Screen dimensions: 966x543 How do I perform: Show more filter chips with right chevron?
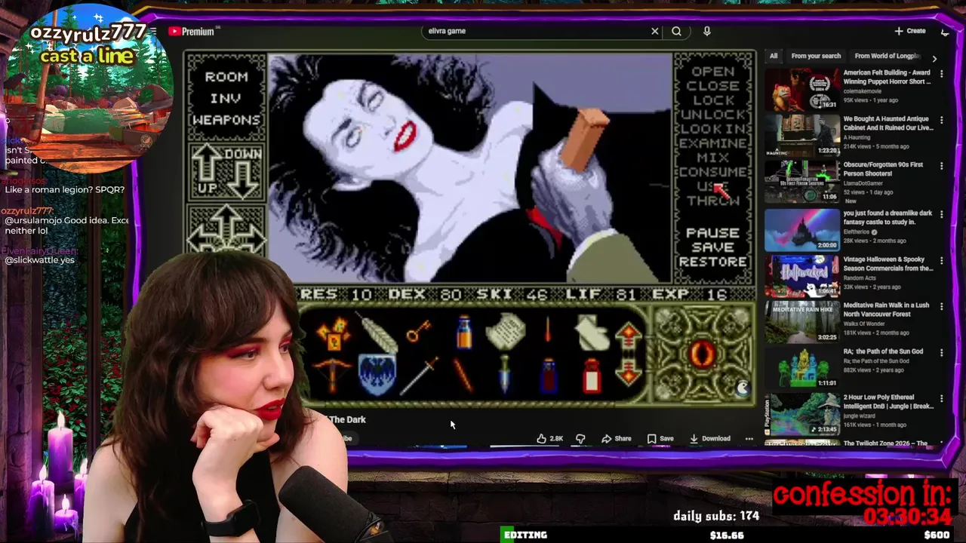coord(934,58)
